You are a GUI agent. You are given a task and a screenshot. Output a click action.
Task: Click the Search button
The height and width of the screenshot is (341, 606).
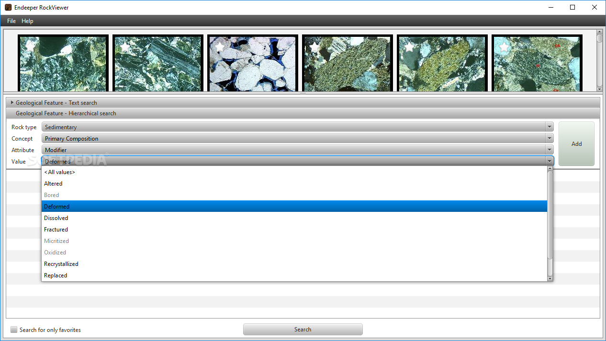tap(303, 330)
